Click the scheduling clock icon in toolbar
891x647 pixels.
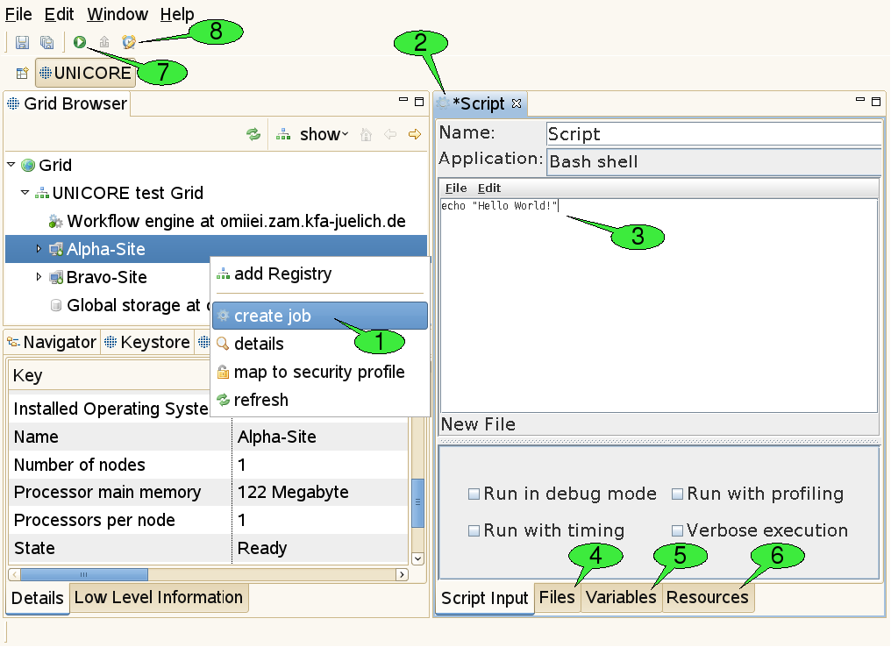[x=129, y=41]
